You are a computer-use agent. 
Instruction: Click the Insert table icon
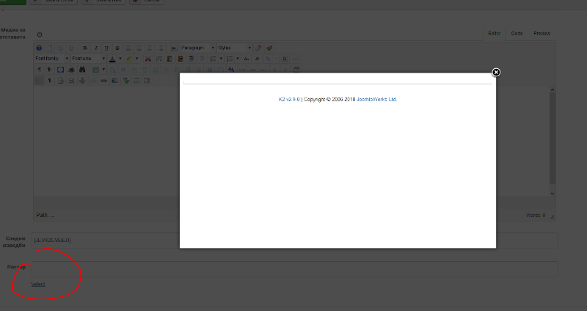tap(96, 70)
